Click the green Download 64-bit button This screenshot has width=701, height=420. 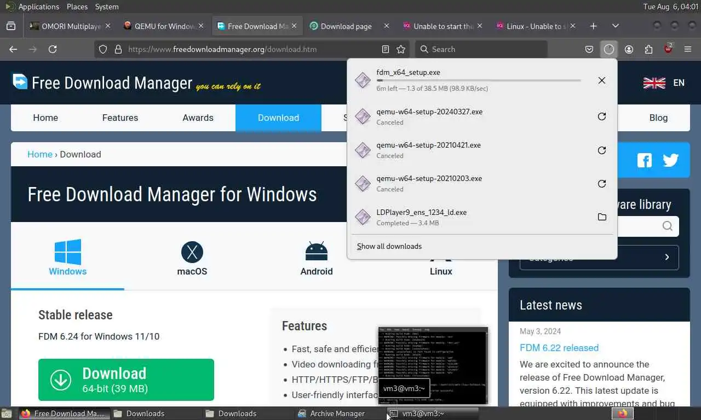(x=126, y=380)
